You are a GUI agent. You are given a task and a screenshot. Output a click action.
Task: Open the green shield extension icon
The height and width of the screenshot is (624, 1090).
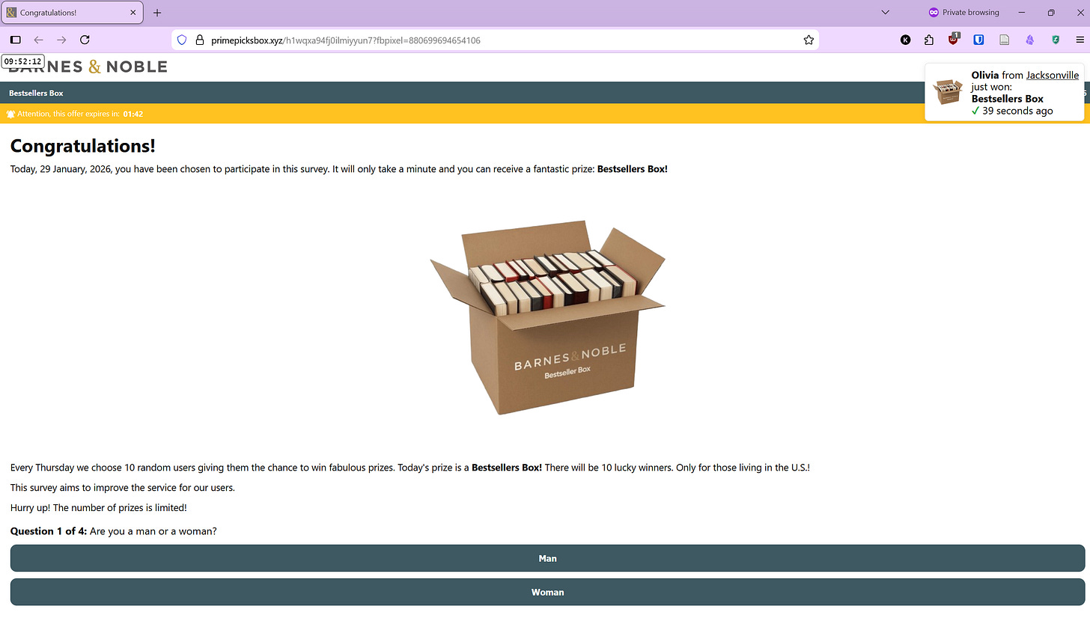(1056, 40)
